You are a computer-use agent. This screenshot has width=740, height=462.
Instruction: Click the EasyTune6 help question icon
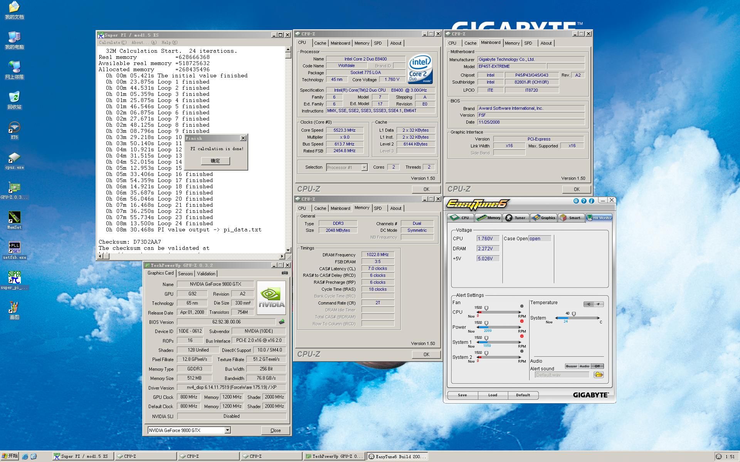pos(584,201)
